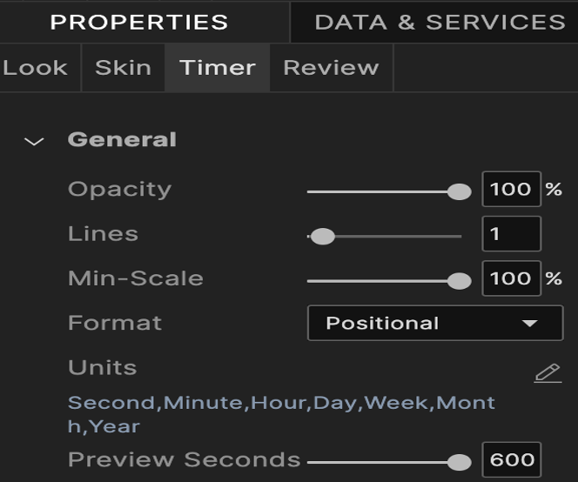Click the Lines slider handle
This screenshot has width=578, height=482.
323,236
